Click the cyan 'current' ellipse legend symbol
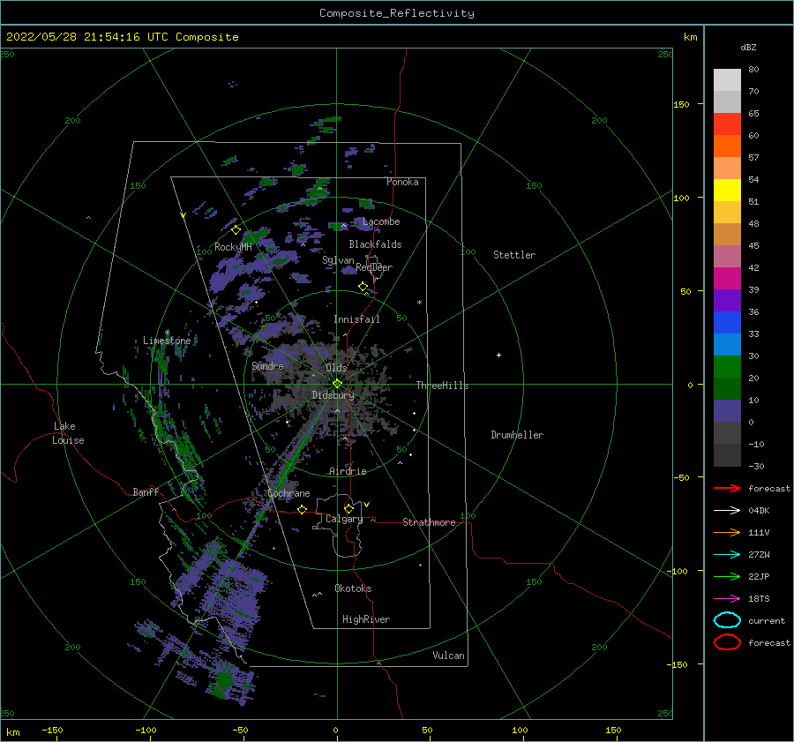This screenshot has height=742, width=794. point(727,620)
